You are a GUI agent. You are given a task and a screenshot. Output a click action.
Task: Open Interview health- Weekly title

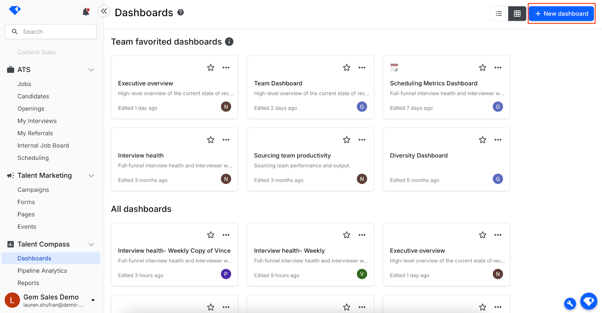coord(289,251)
